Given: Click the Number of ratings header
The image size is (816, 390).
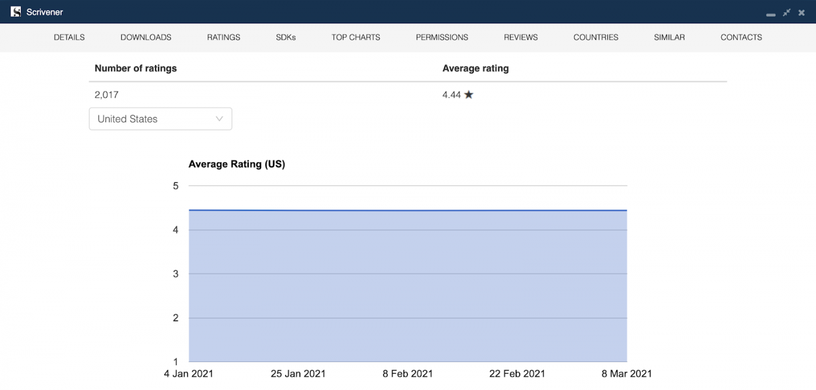Looking at the screenshot, I should (136, 68).
